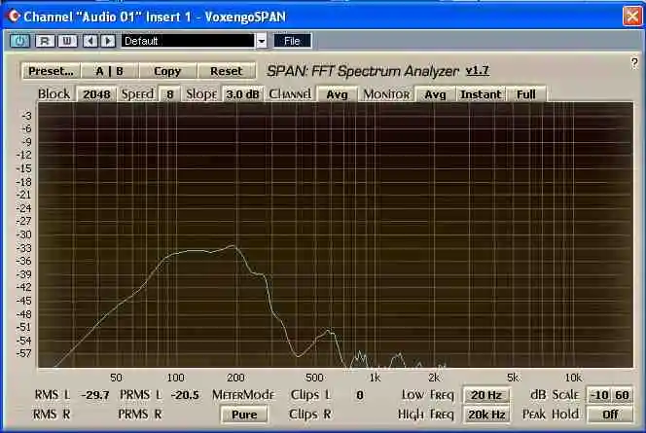Image resolution: width=646 pixels, height=433 pixels.
Task: Adjust dB Scale 60 value
Action: coord(622,395)
